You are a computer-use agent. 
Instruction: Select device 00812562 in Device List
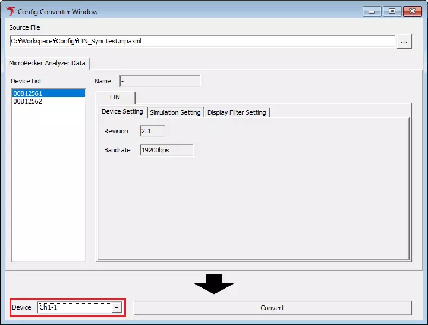point(49,101)
